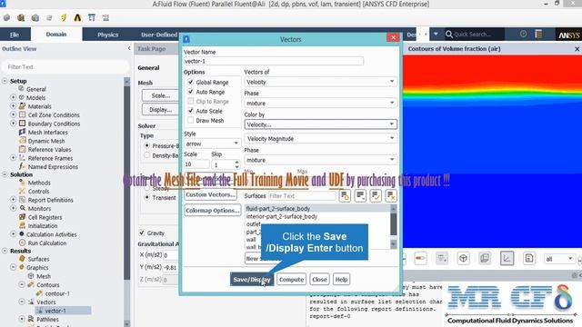Click the Compute button
Viewport: 582px width, 327px height.
tap(291, 279)
